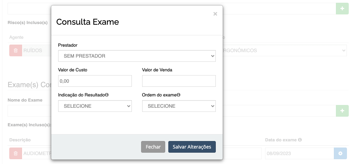Click the Salvar Alterações button
Image resolution: width=349 pixels, height=164 pixels.
(192, 147)
